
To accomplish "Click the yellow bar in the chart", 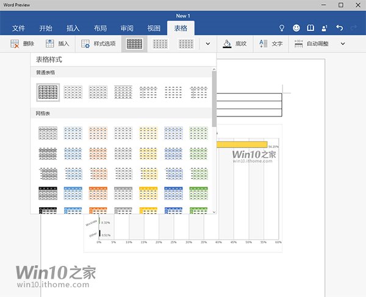I will coord(242,145).
